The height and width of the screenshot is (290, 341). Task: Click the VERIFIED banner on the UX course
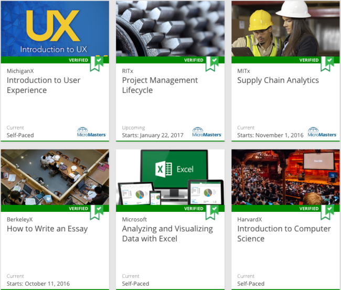click(x=55, y=60)
